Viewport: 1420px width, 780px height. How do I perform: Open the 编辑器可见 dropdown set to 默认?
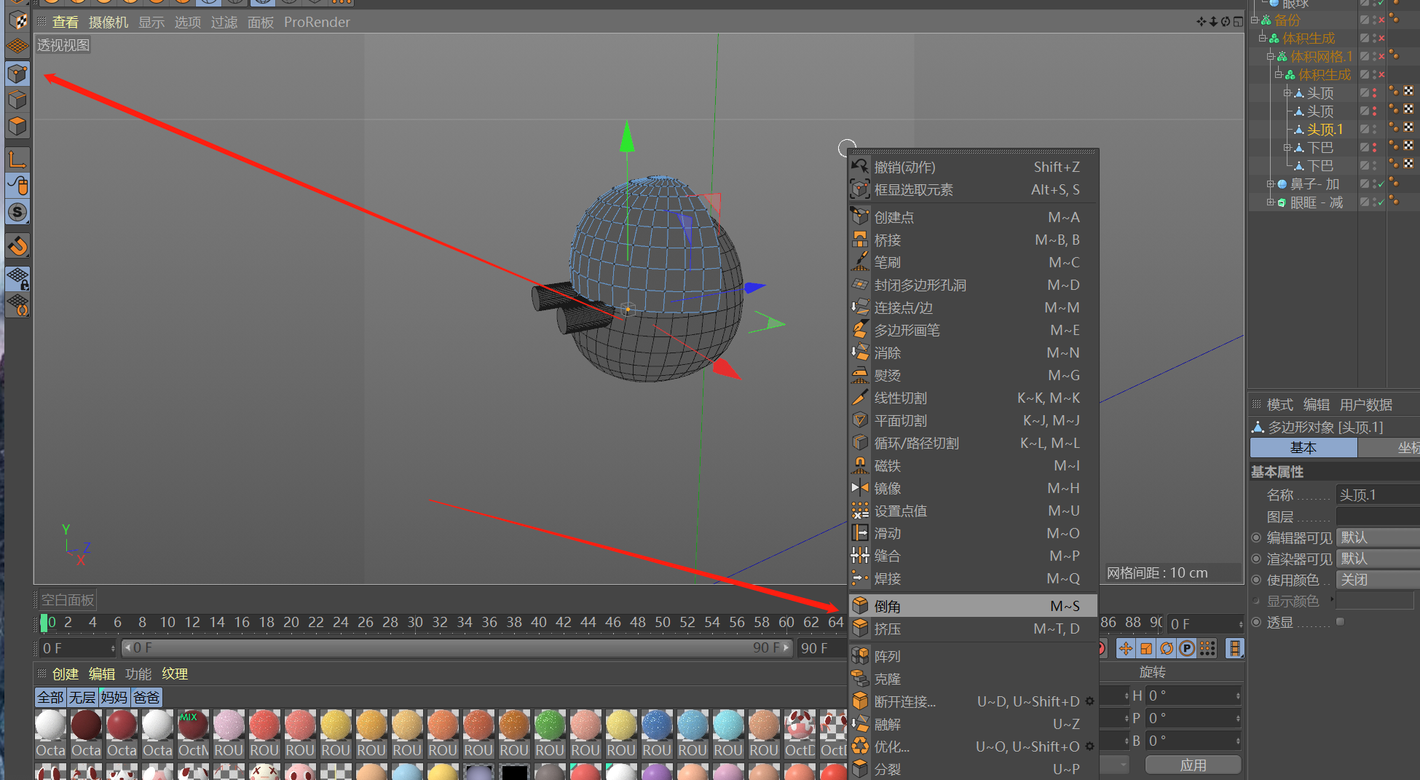1378,537
